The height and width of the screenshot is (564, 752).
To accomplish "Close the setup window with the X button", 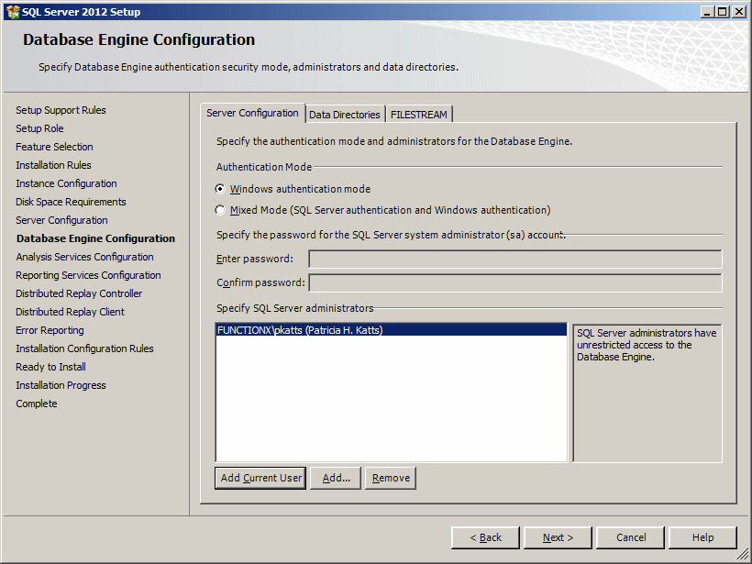I will 739,12.
